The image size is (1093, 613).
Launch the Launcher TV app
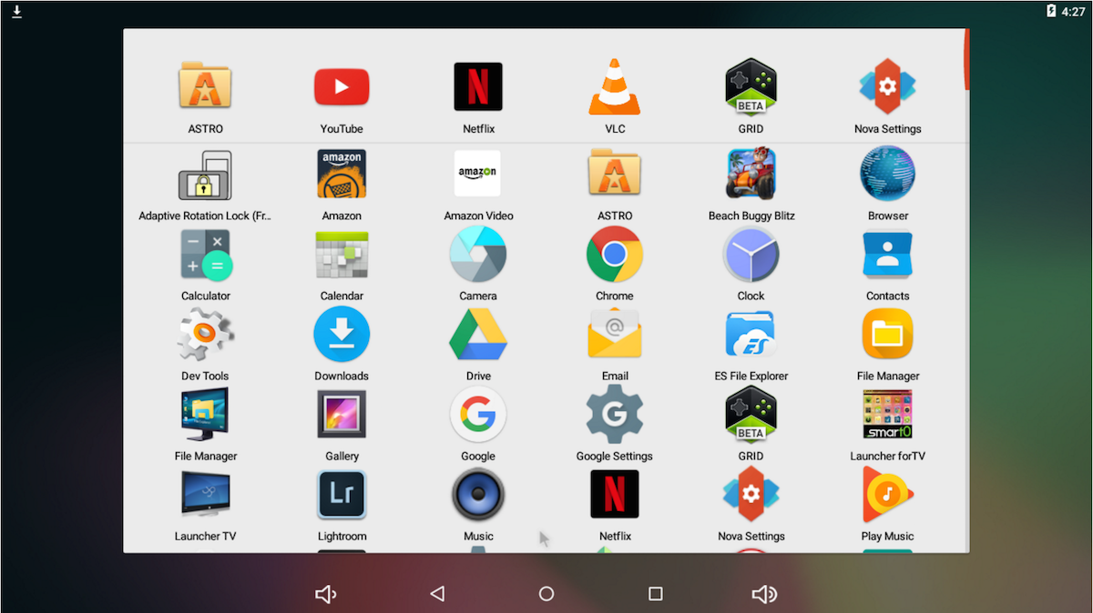point(205,495)
